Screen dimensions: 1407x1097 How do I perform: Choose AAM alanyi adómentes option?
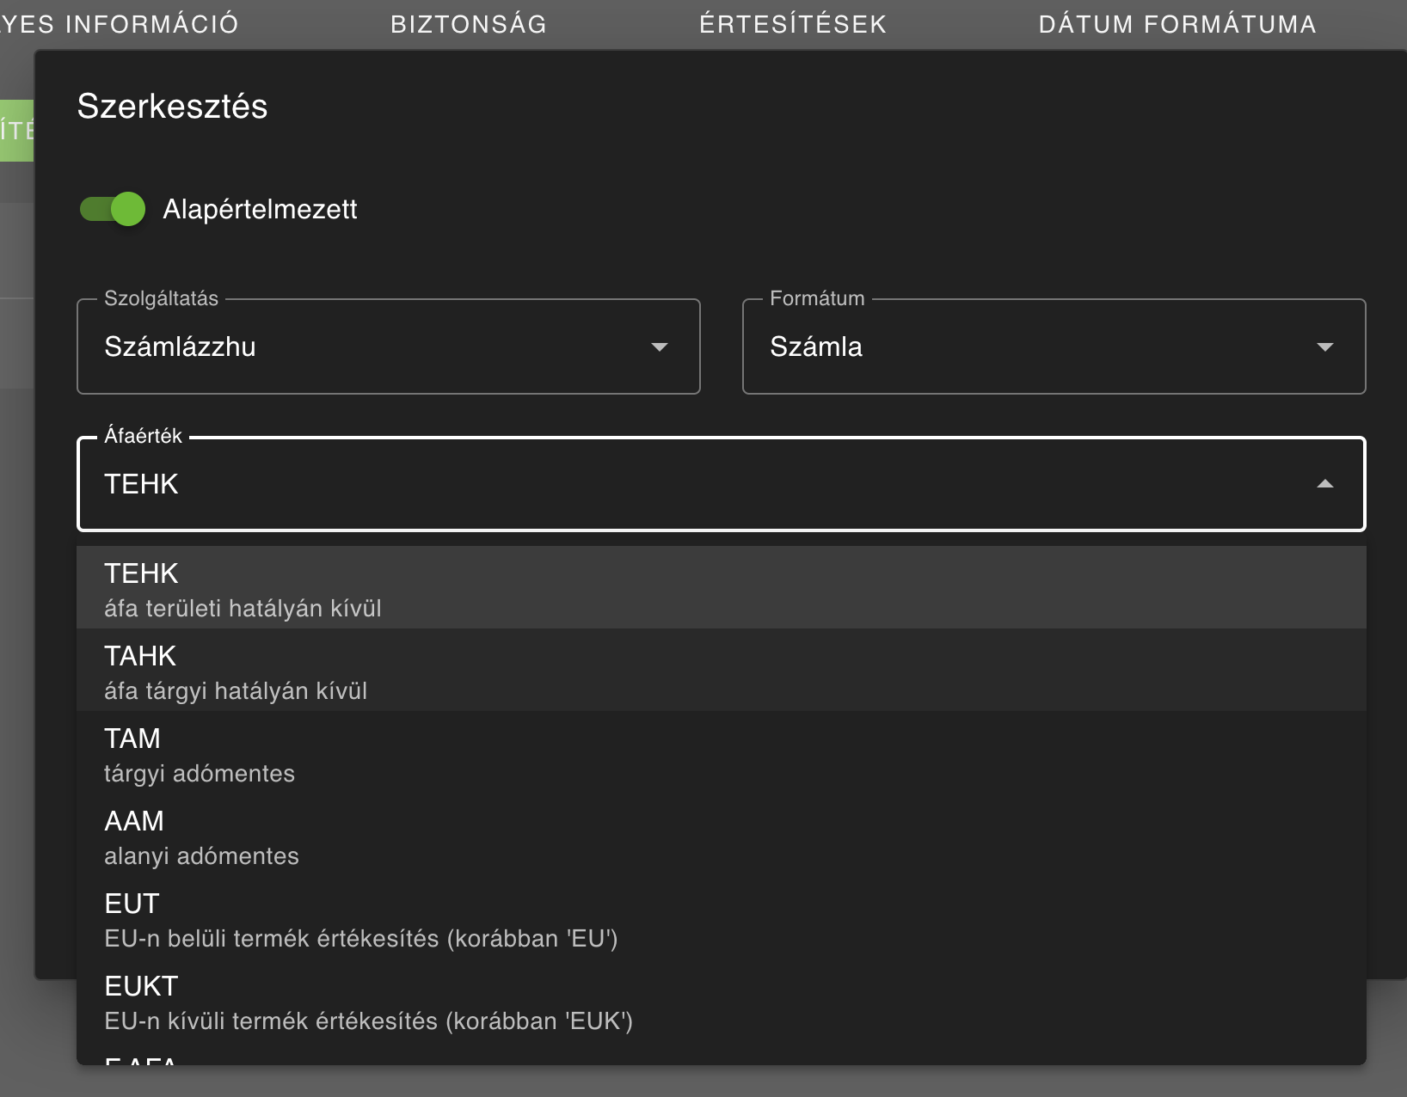pos(721,836)
